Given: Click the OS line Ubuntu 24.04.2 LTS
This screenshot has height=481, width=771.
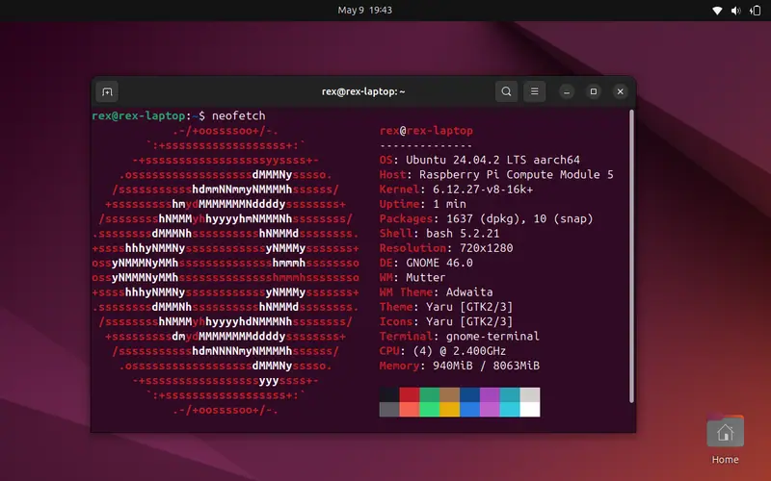Looking at the screenshot, I should tap(479, 160).
